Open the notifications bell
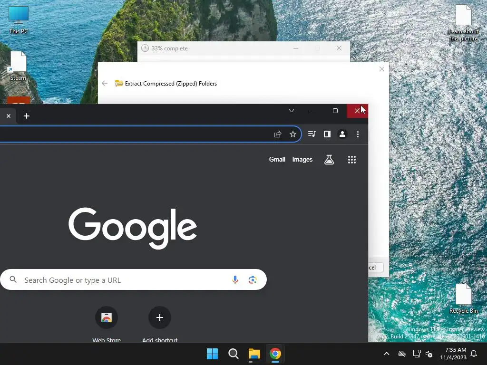 tap(474, 354)
